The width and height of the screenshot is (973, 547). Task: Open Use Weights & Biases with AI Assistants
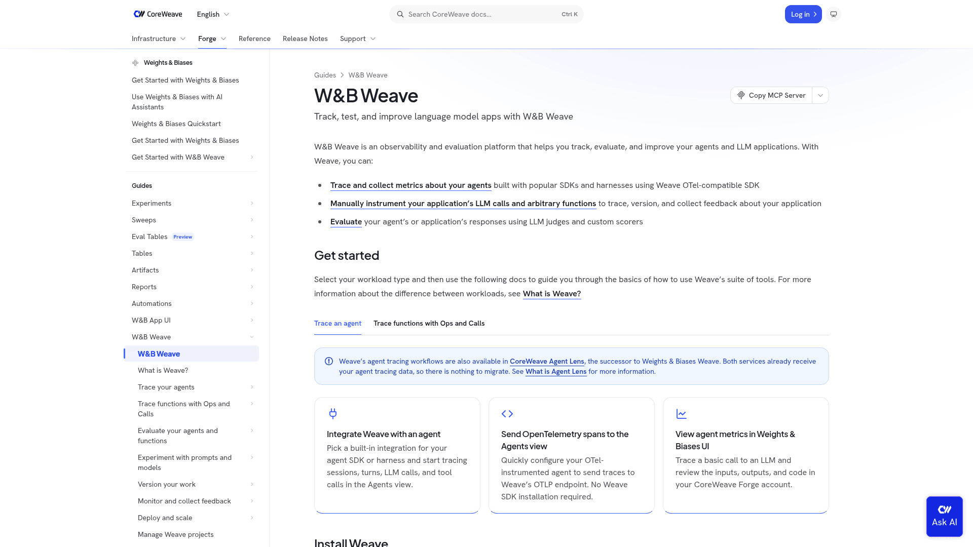pos(192,102)
